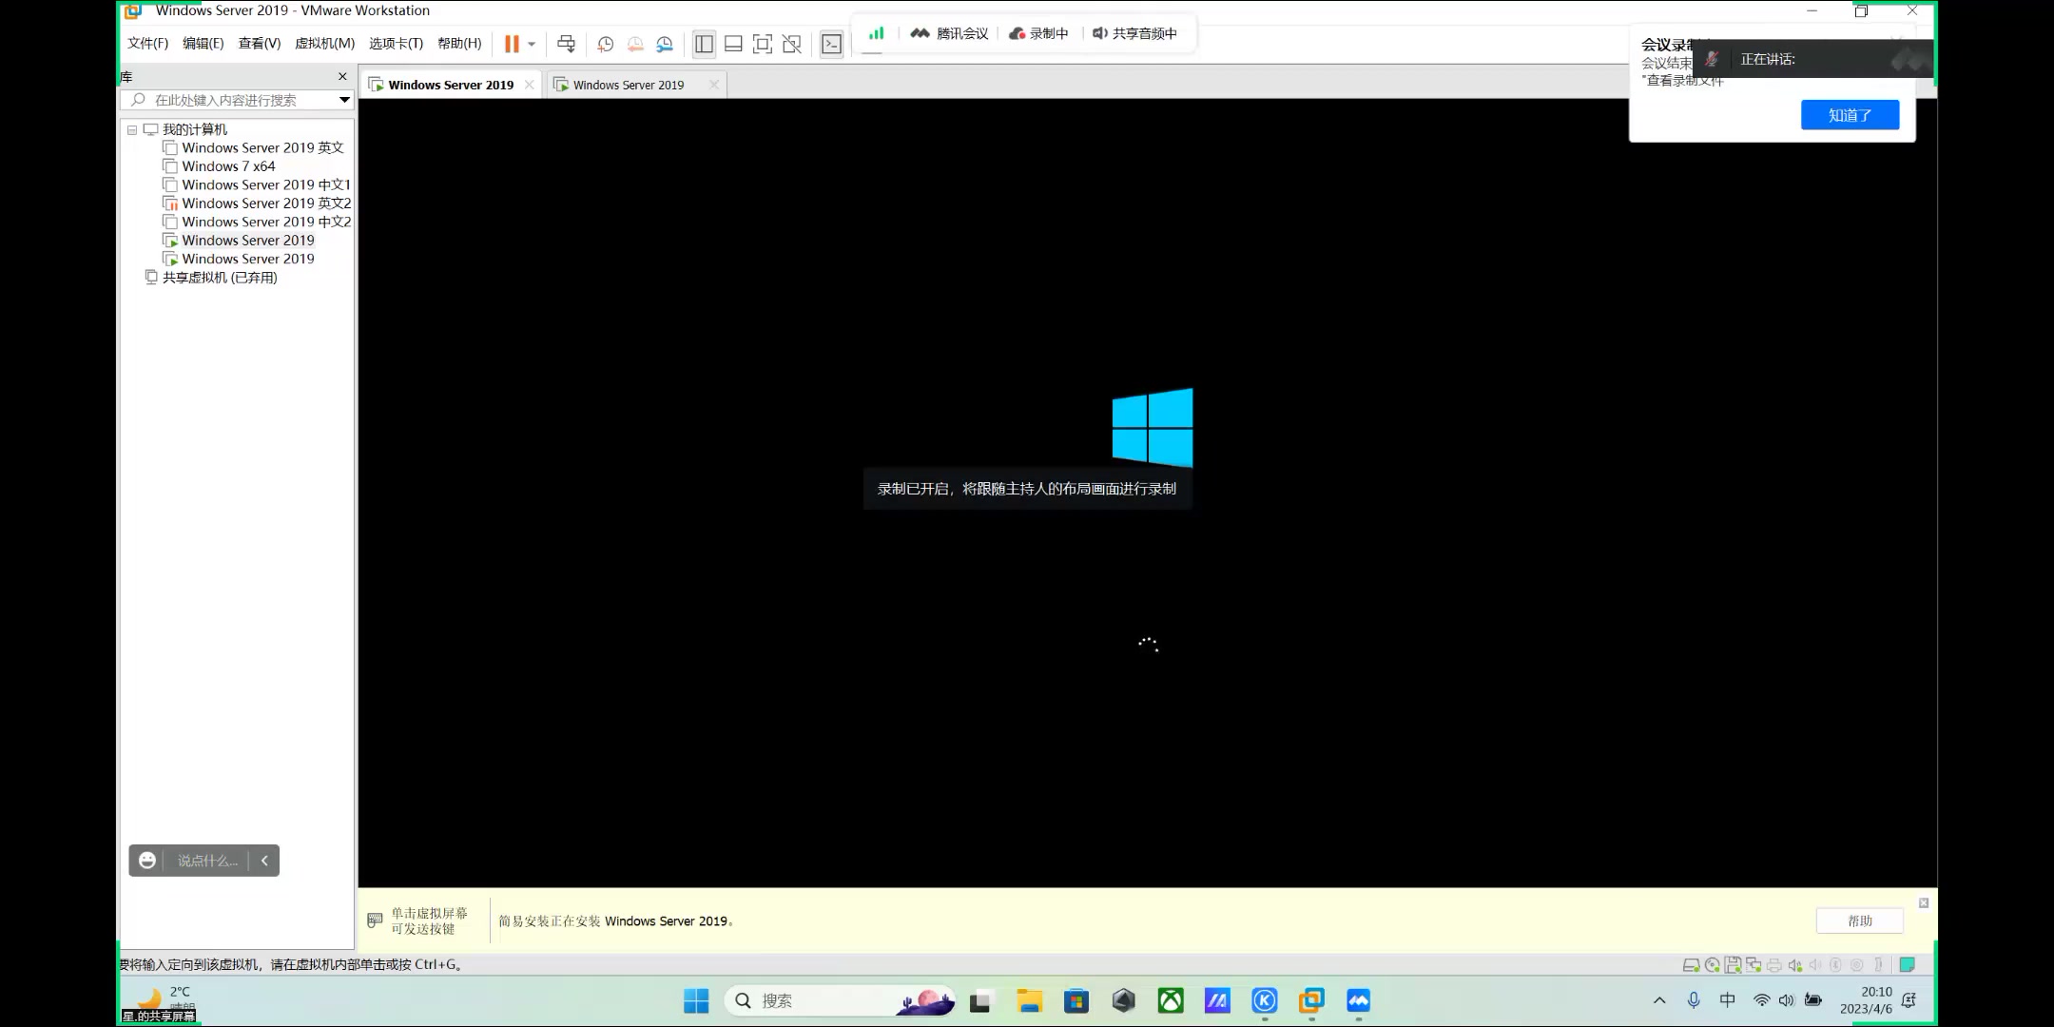Select Windows 7 x64 in library
Screen dimensions: 2054x1027
(x=228, y=166)
